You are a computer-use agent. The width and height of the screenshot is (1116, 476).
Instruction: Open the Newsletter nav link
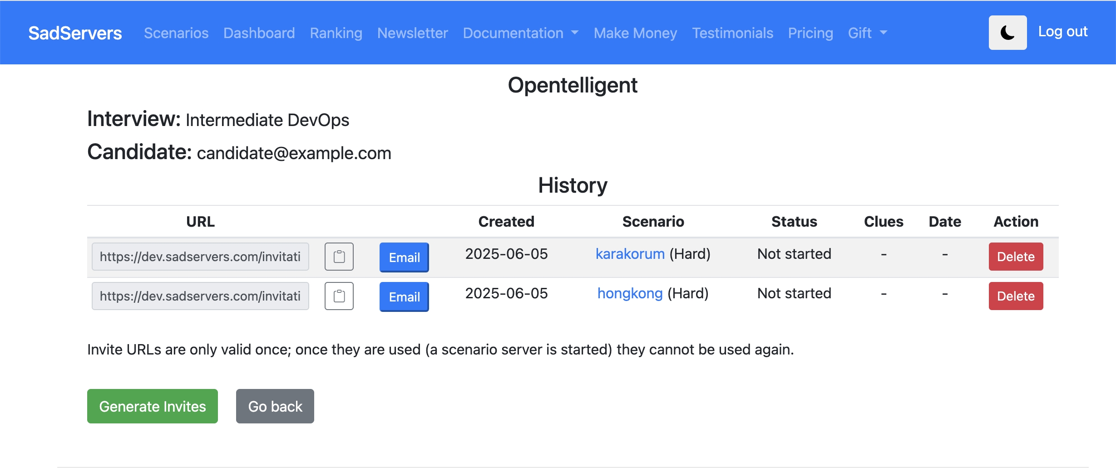[413, 33]
